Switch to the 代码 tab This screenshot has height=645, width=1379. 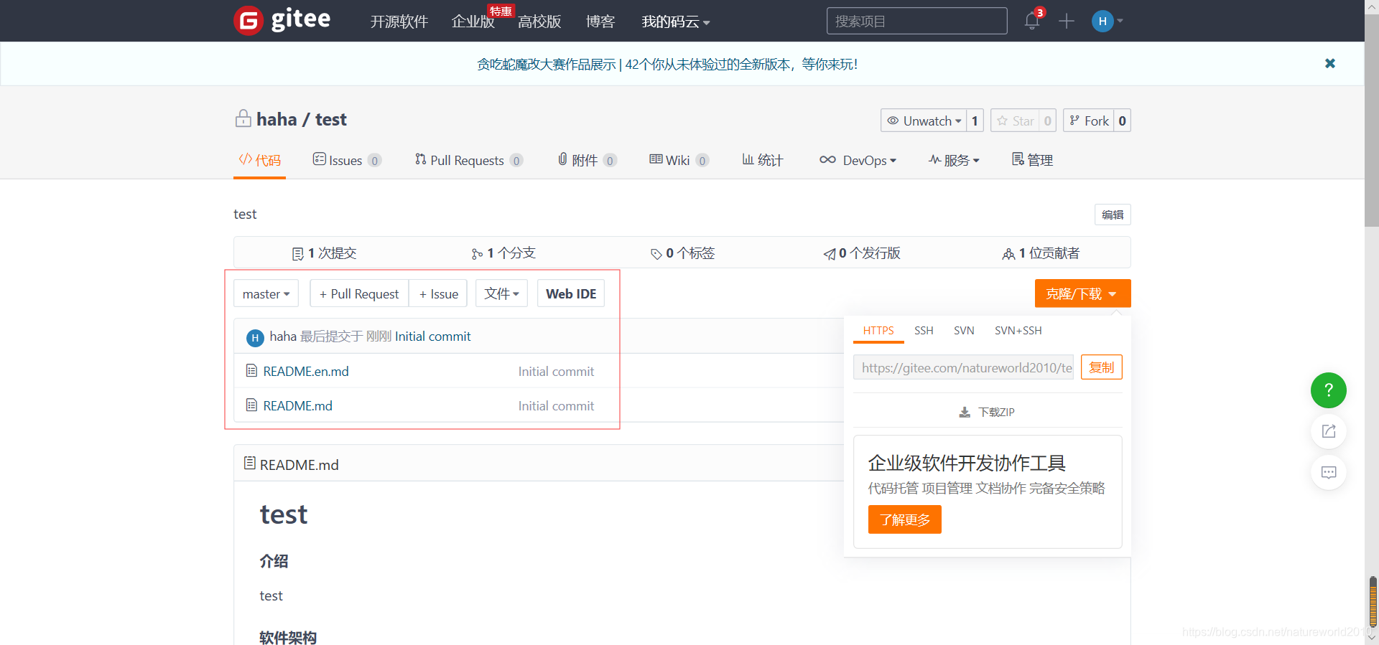tap(260, 160)
